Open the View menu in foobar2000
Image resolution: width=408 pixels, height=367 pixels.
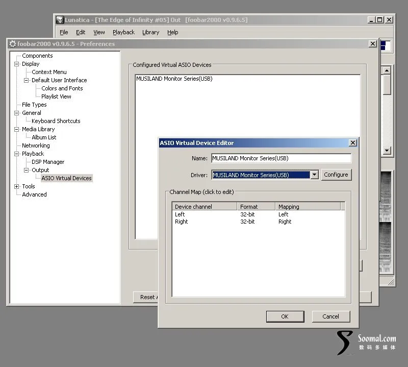(99, 32)
